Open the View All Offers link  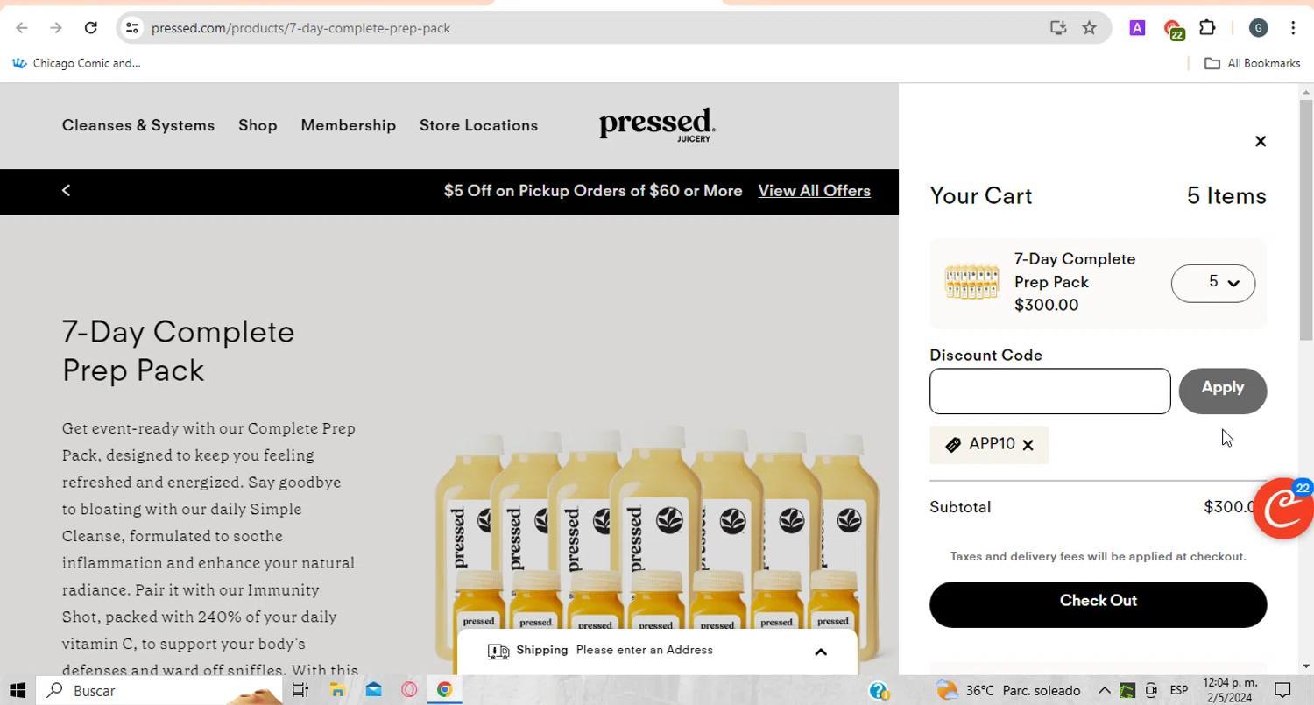pyautogui.click(x=814, y=191)
